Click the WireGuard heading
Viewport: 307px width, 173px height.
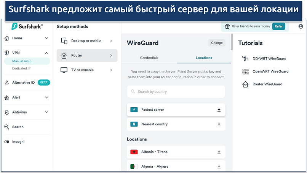(x=142, y=43)
